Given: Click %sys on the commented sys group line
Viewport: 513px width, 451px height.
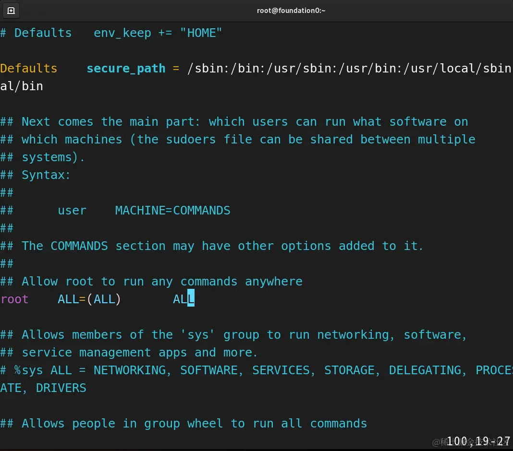Looking at the screenshot, I should coord(28,370).
